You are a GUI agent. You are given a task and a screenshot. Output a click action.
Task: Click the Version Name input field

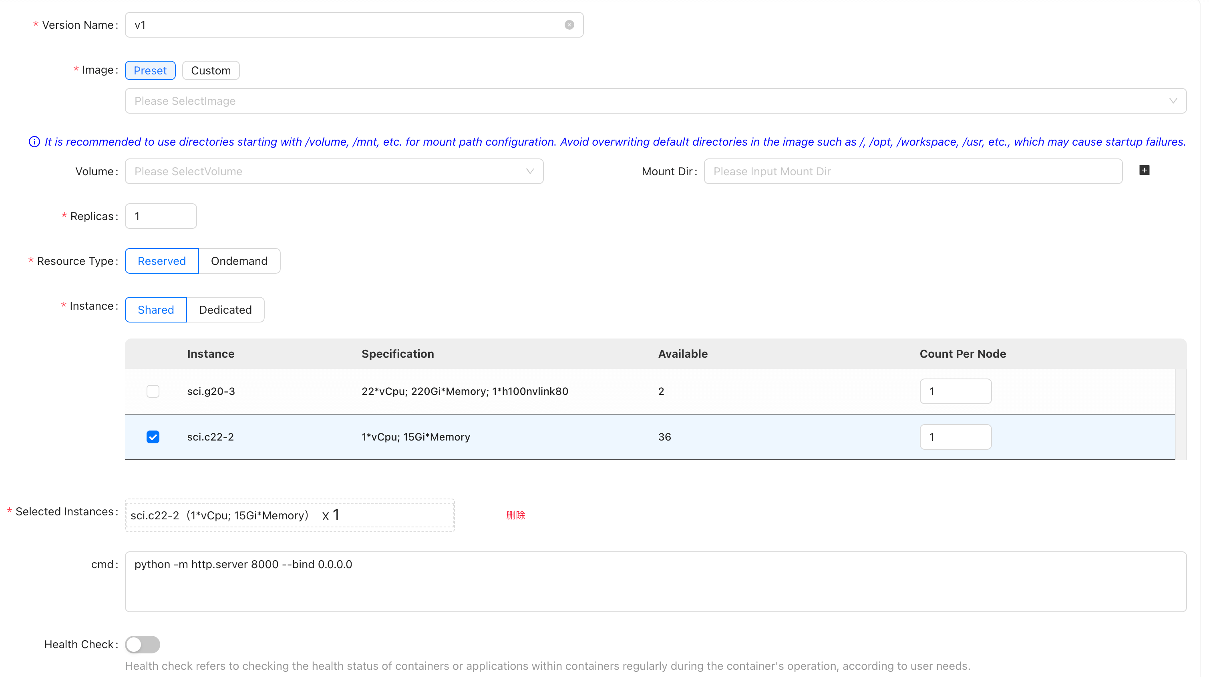pyautogui.click(x=354, y=25)
